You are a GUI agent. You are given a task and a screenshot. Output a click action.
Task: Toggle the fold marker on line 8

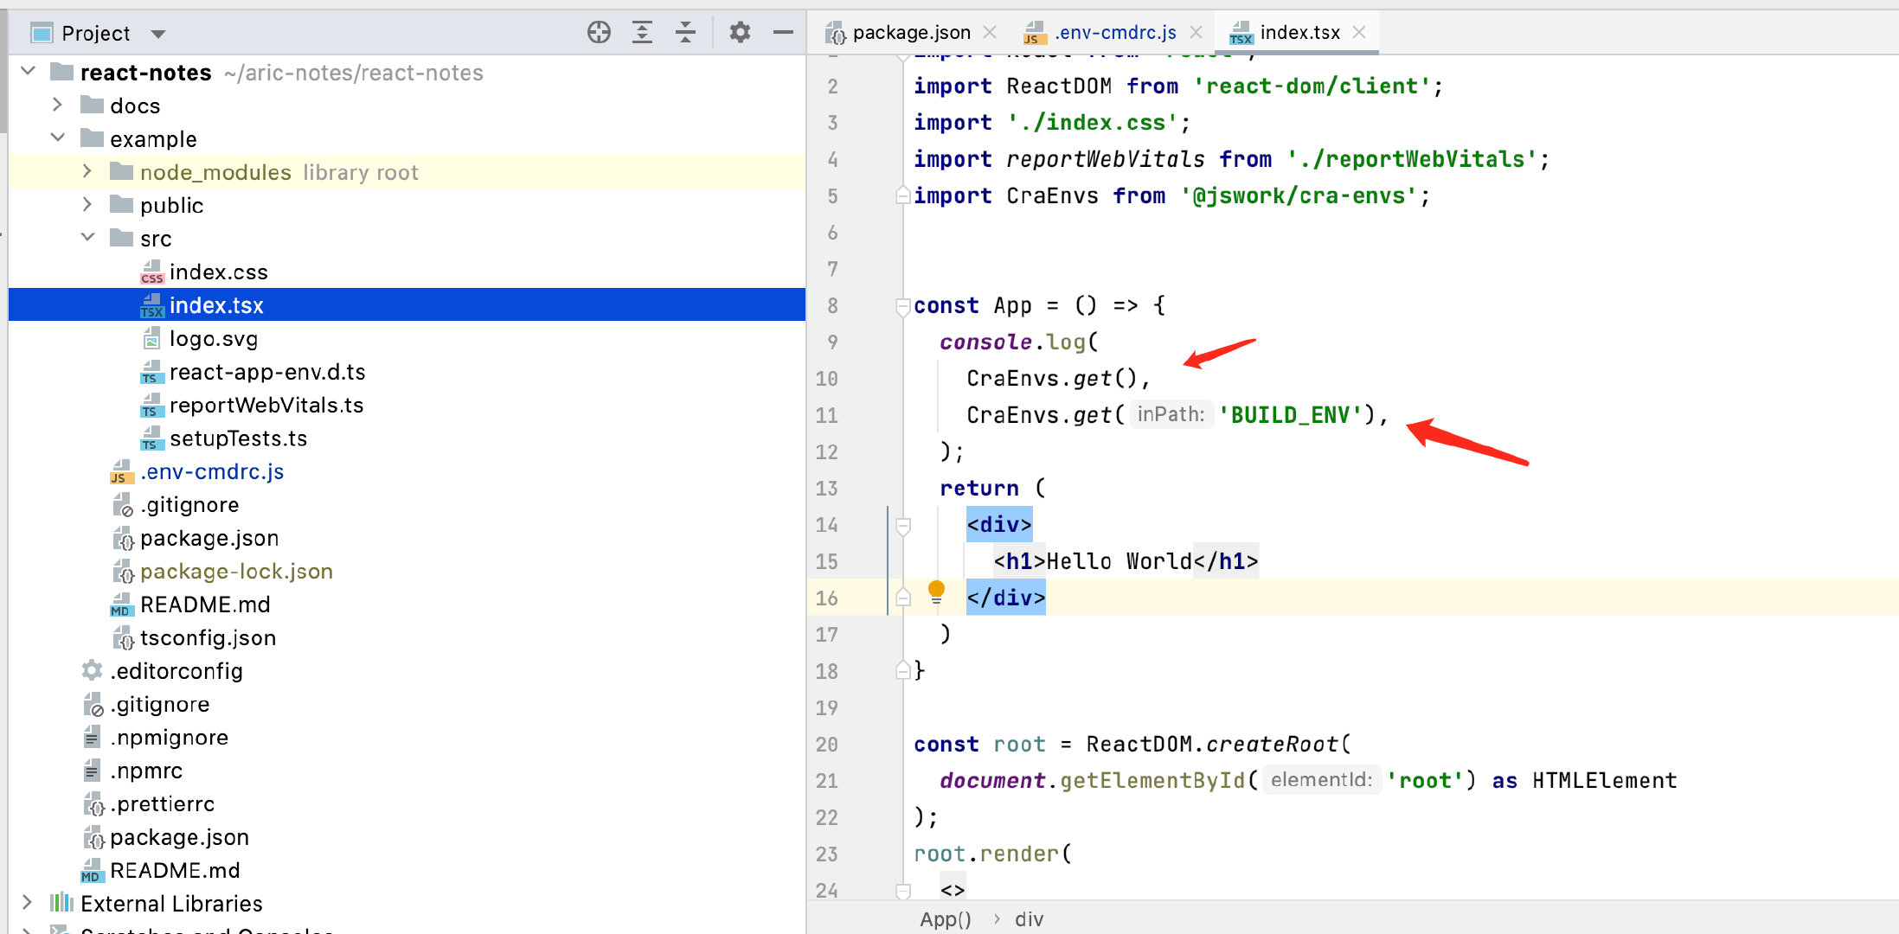coord(902,305)
